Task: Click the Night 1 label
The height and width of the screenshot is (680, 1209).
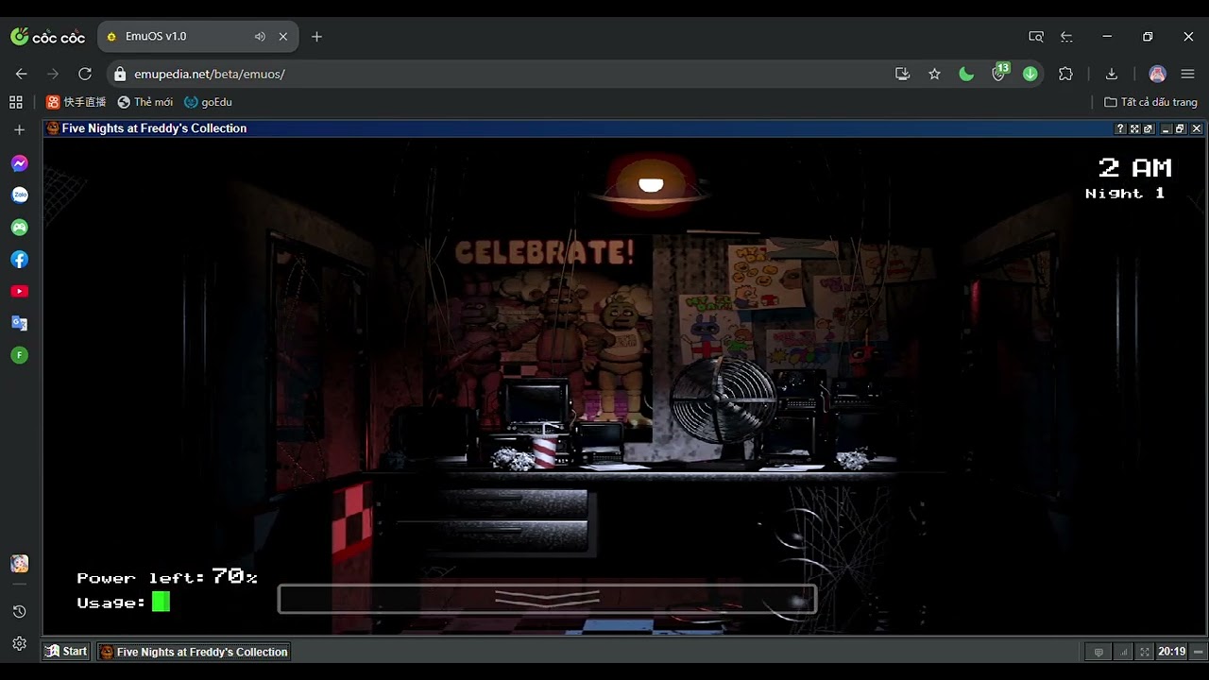Action: click(1125, 194)
